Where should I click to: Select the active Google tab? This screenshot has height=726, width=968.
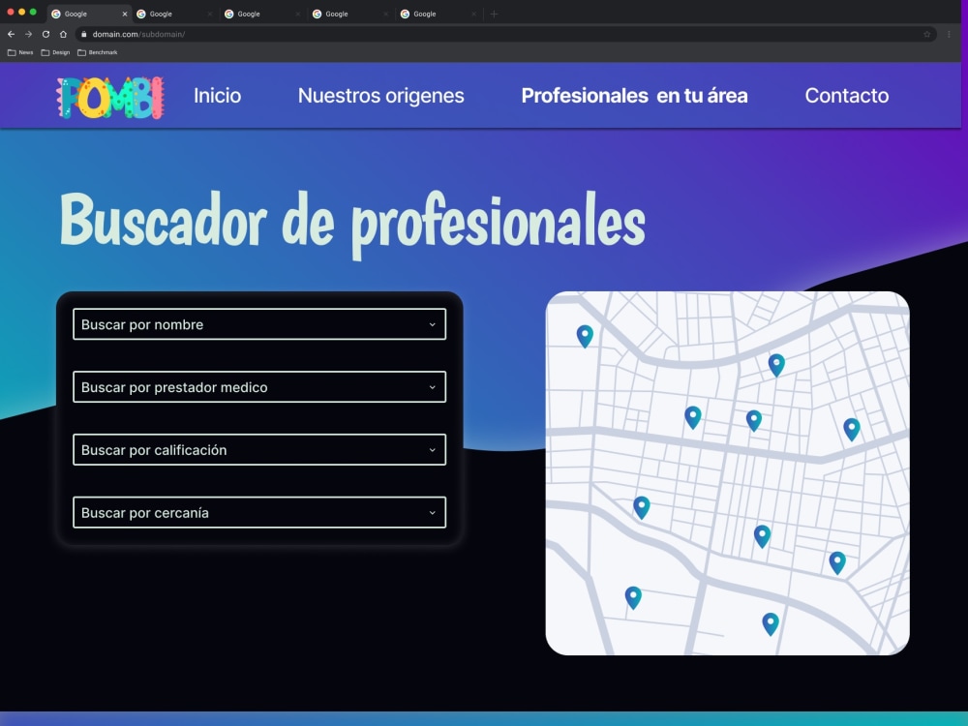(89, 14)
